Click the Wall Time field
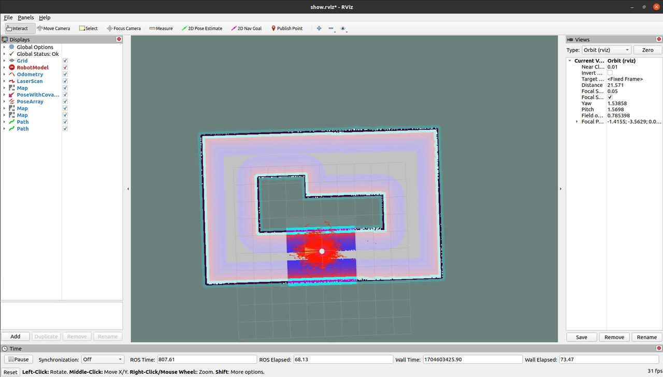663x377 pixels. pos(472,359)
